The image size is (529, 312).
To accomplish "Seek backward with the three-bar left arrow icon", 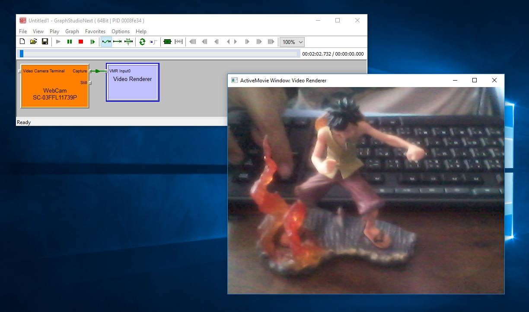I will pyautogui.click(x=193, y=42).
